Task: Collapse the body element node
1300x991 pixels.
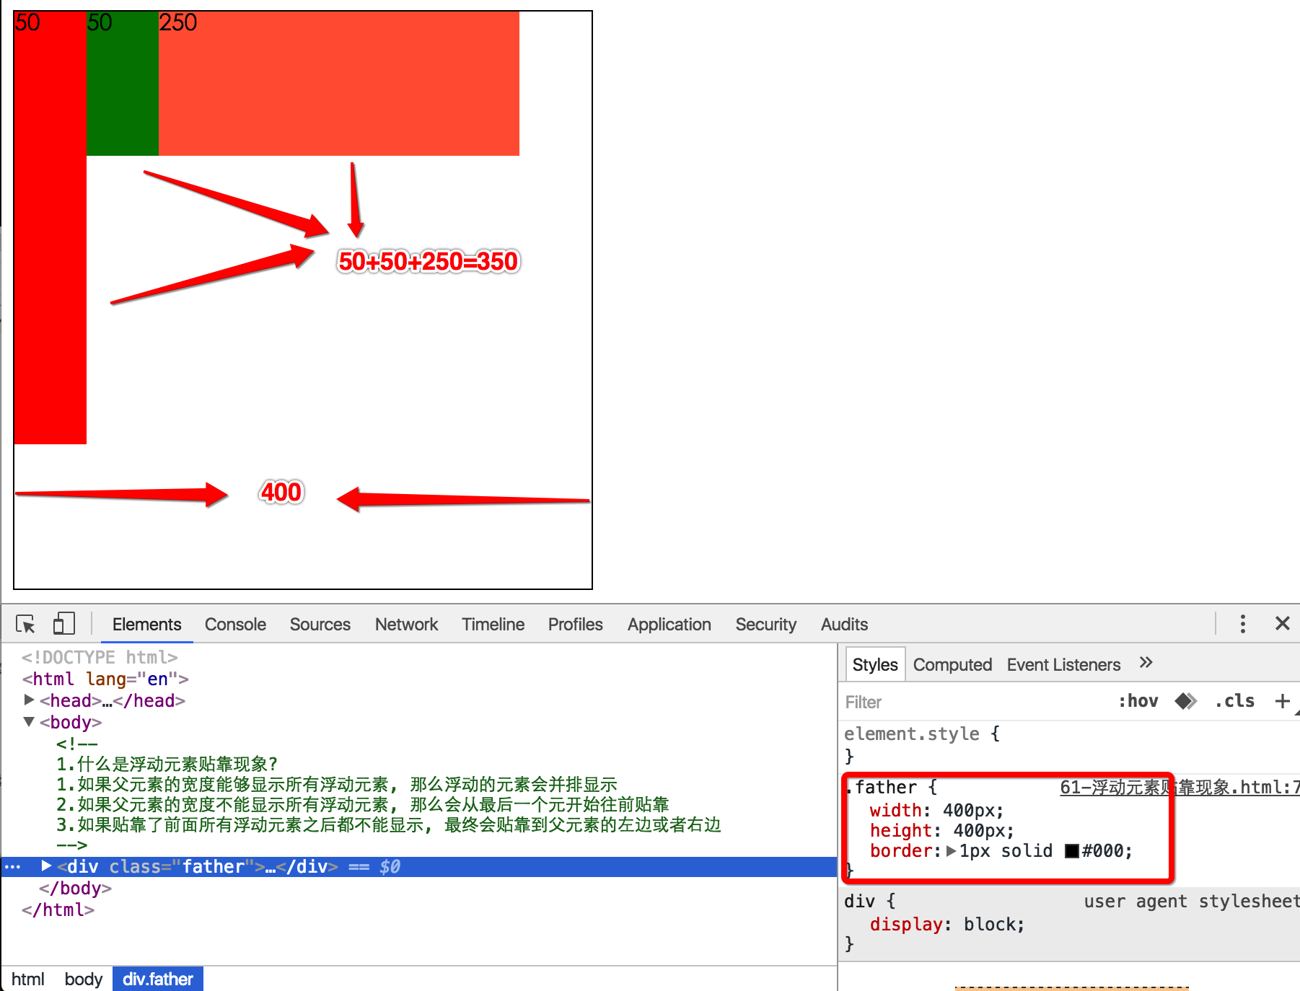Action: pyautogui.click(x=29, y=721)
